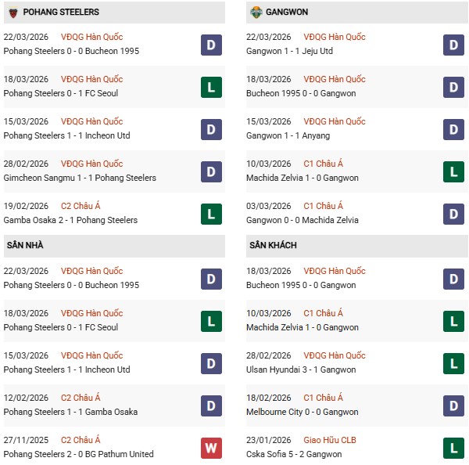The height and width of the screenshot is (465, 469).
Task: Click the D badge for Pohang vs Bucheon 22/03/2026
Action: [x=211, y=45]
